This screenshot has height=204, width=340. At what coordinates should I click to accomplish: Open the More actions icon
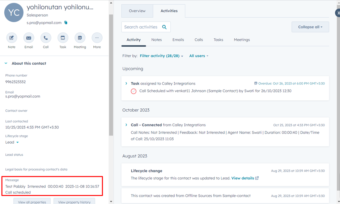tap(97, 38)
